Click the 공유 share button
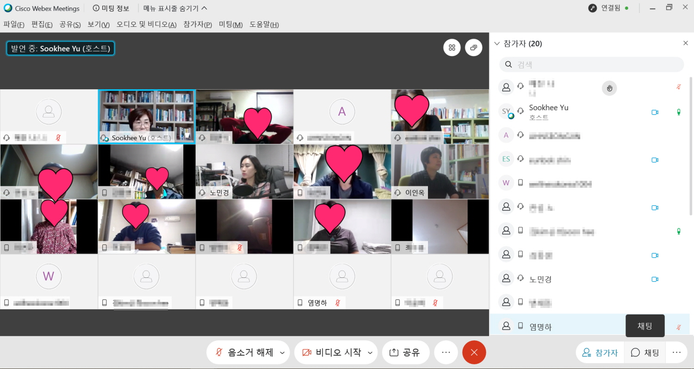The height and width of the screenshot is (369, 694). tap(405, 352)
